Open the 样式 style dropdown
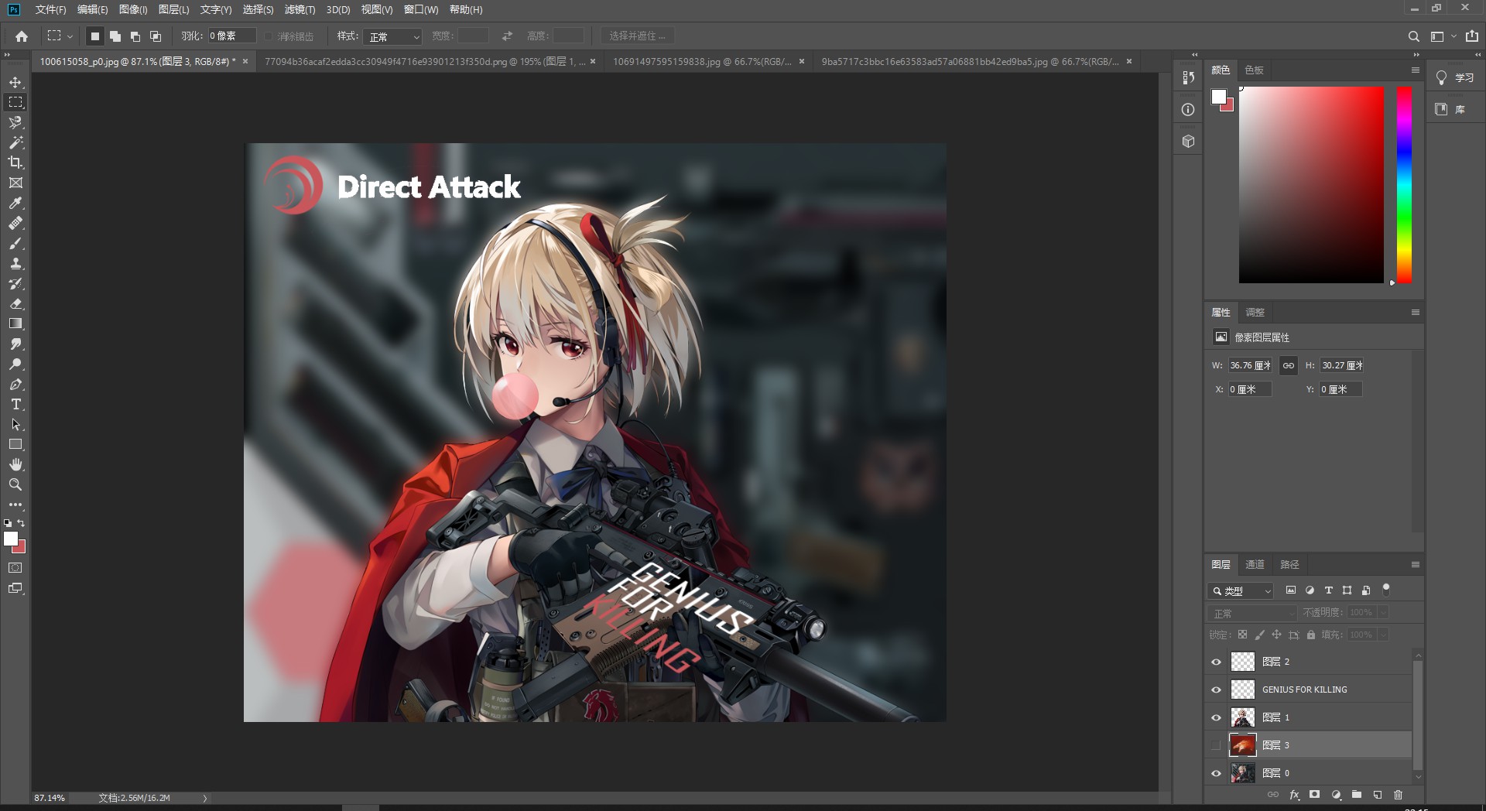1486x811 pixels. pos(393,36)
